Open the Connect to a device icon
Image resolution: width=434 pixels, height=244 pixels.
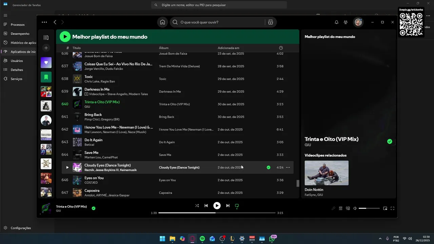tap(348, 208)
